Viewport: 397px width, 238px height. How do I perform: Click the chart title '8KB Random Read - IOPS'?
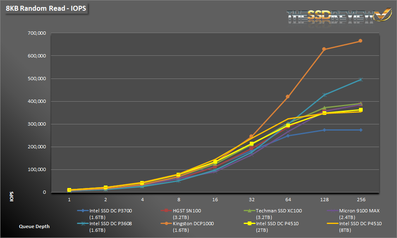(46, 8)
